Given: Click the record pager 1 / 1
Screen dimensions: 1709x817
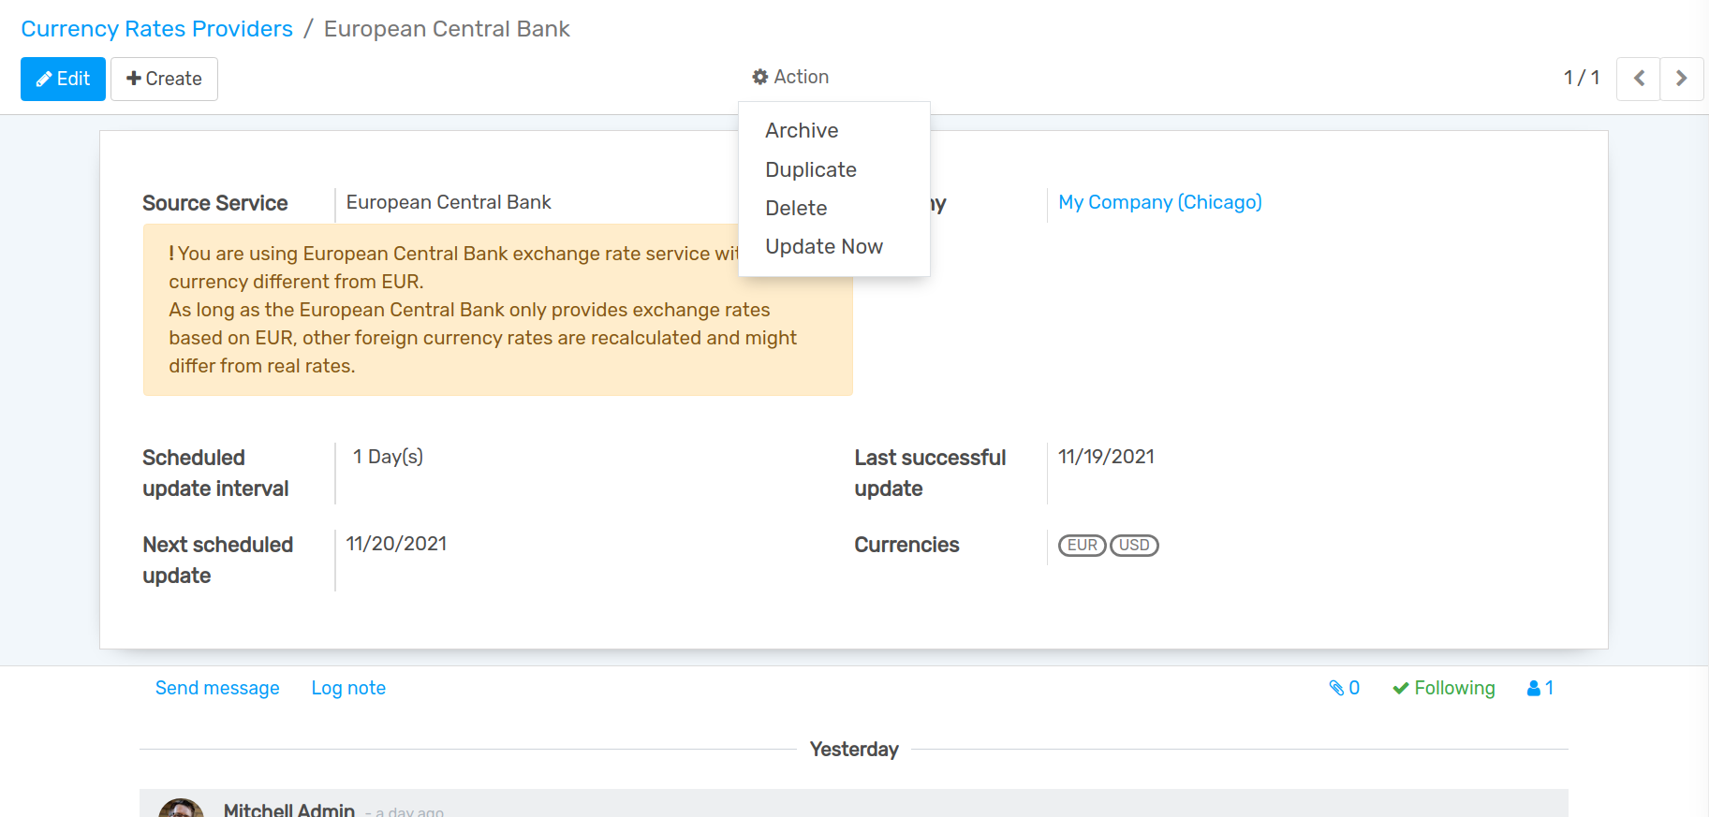Looking at the screenshot, I should [x=1582, y=78].
